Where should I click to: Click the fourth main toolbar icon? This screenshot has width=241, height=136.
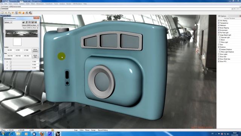[13, 13]
